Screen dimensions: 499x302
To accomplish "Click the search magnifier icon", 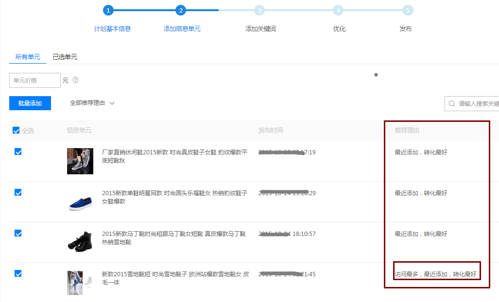I will coord(452,103).
